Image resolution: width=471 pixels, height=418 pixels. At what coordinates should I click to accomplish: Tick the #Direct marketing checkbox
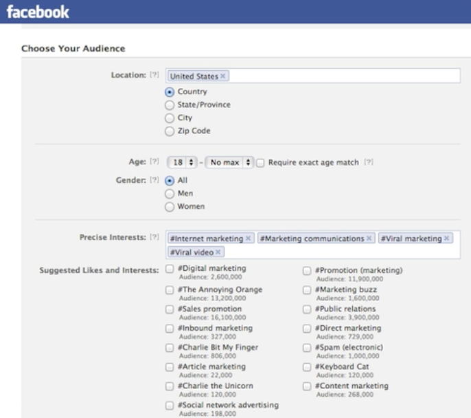click(x=307, y=329)
